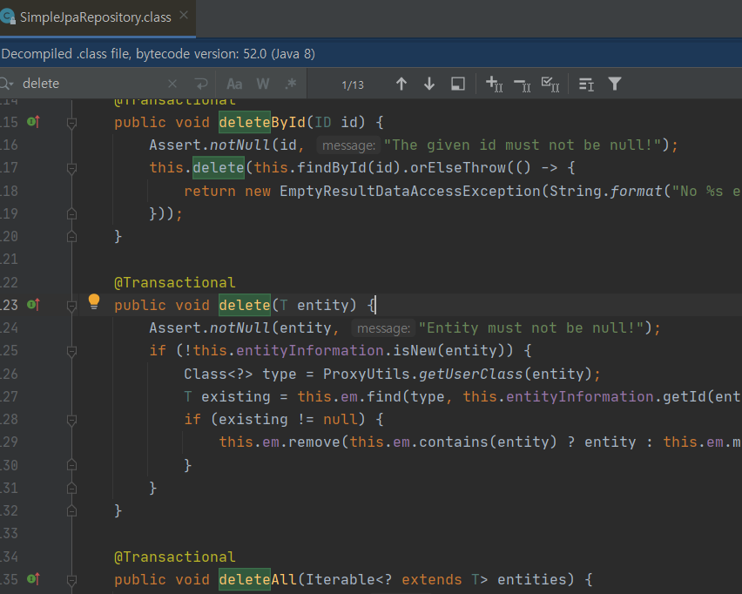742x594 pixels.
Task: Toggle Words-only search option
Action: (263, 84)
